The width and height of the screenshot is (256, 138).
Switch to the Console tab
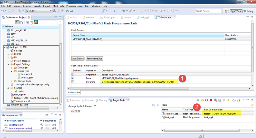[x=87, y=100]
